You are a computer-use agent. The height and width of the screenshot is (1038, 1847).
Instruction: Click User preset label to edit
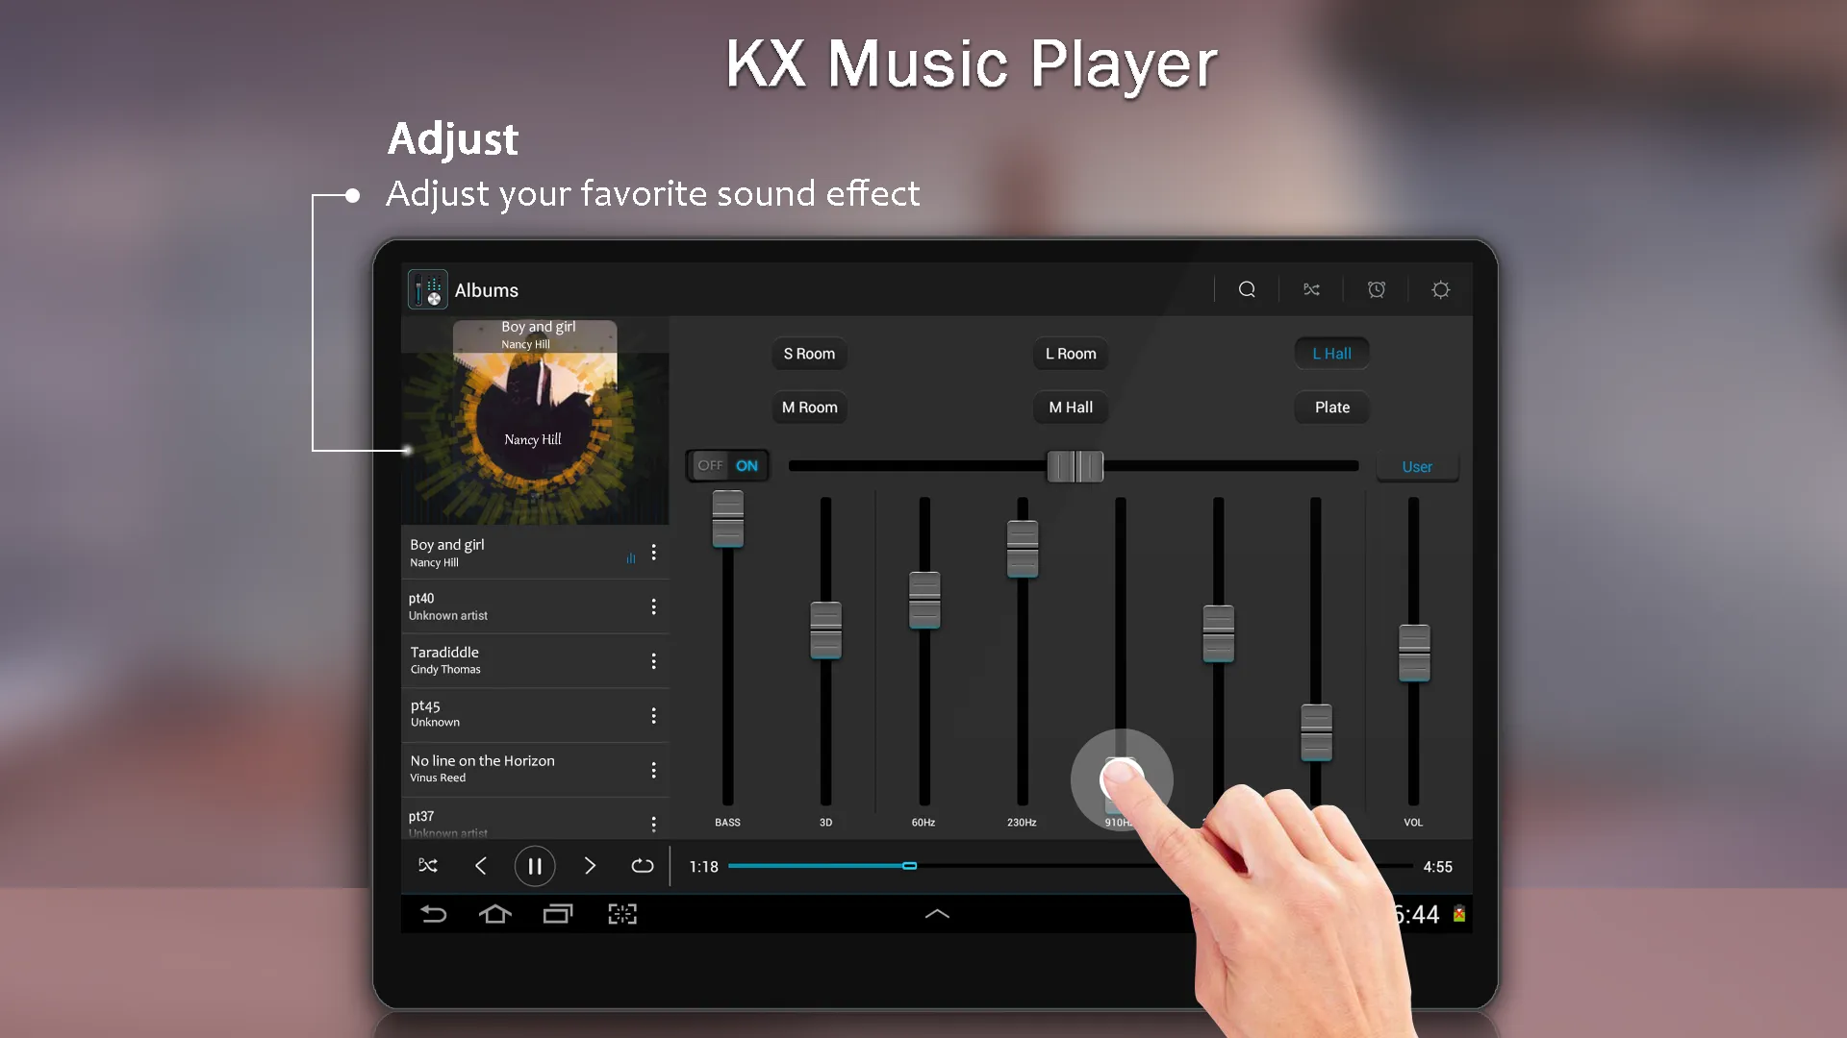pyautogui.click(x=1417, y=465)
